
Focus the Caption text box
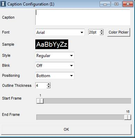(83, 17)
